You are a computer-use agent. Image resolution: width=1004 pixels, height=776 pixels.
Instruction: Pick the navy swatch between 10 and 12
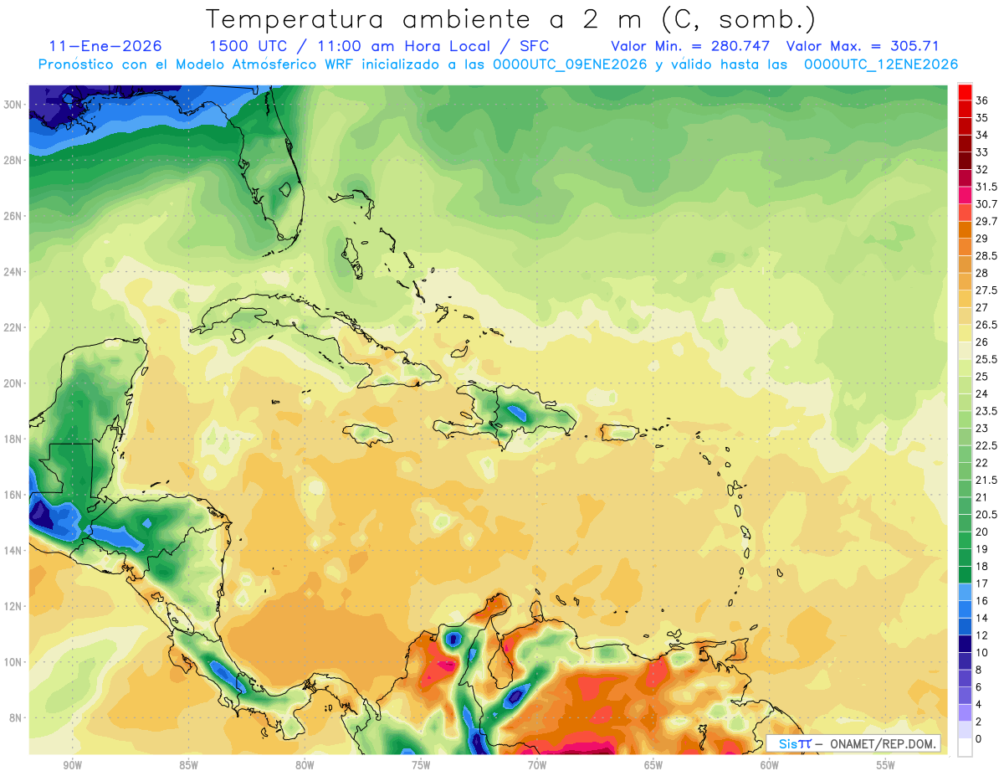(x=965, y=644)
